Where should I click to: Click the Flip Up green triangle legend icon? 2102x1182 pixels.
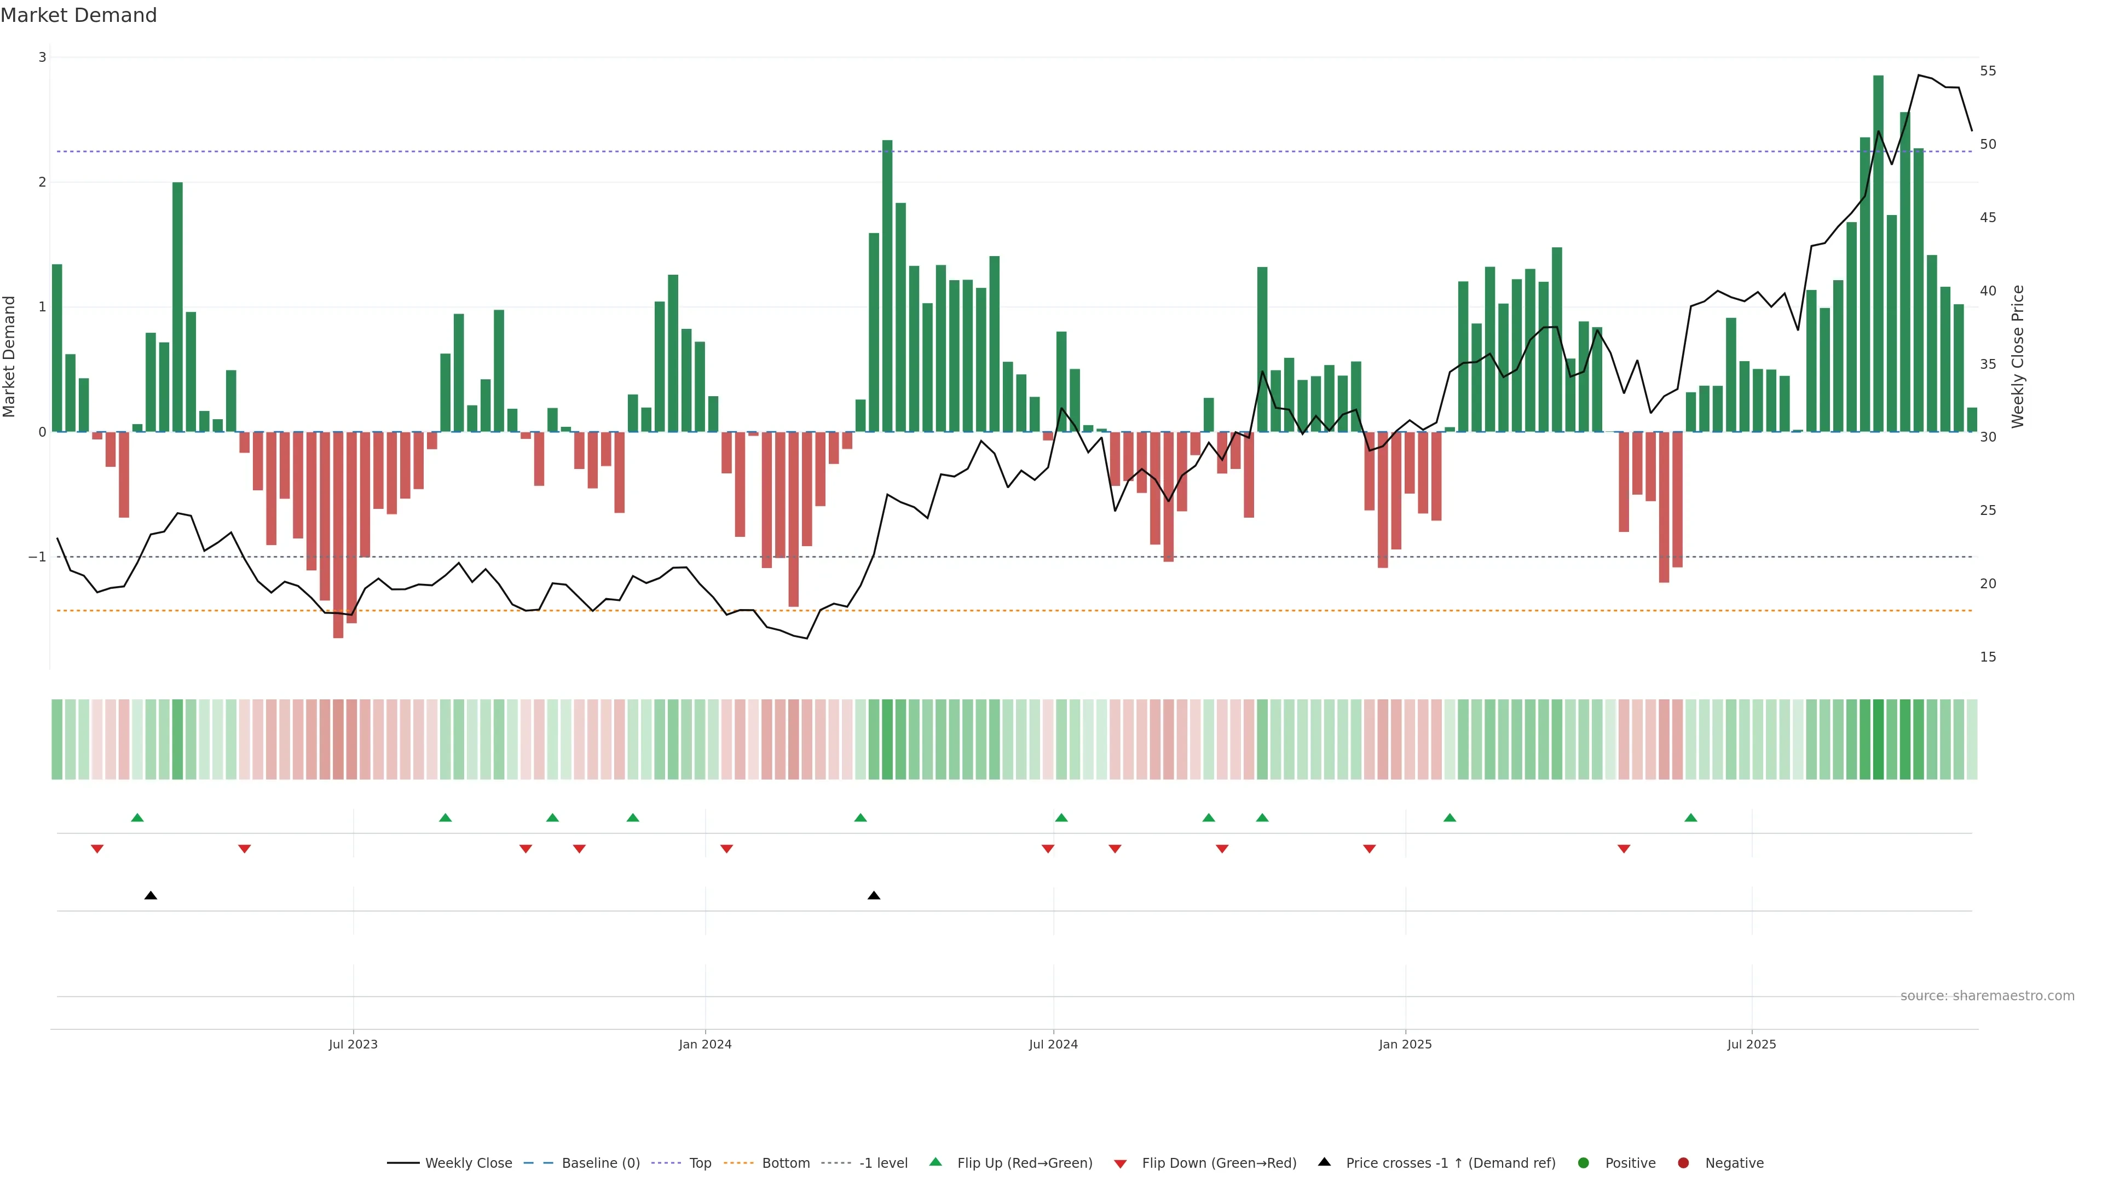[936, 1162]
